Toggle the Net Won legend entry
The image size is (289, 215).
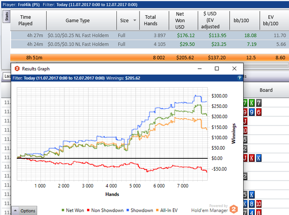pyautogui.click(x=73, y=210)
